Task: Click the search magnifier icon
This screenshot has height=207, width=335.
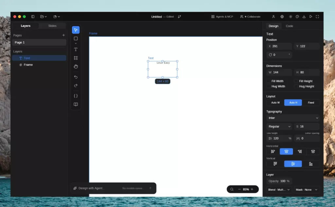Action: (x=232, y=189)
